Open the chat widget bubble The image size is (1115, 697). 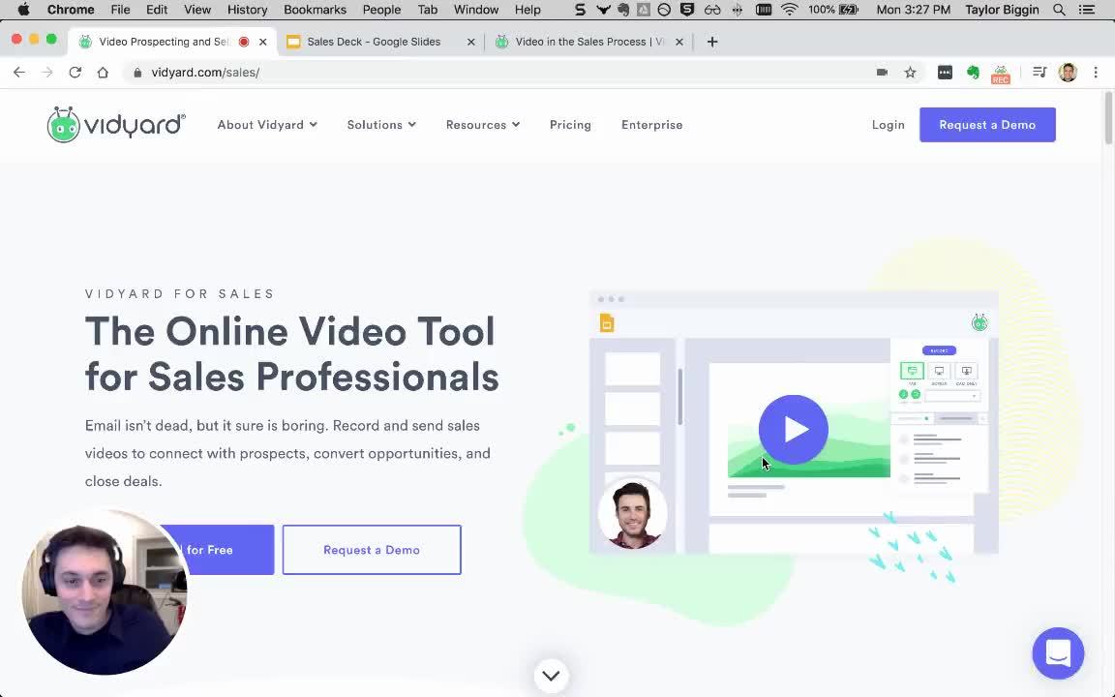coord(1057,652)
